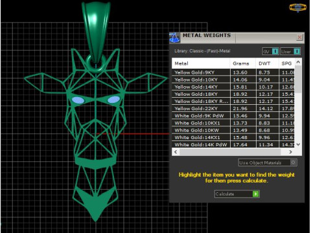Click the Metal Weights wizard hat icon
This screenshot has height=233, width=311.
[x=174, y=38]
